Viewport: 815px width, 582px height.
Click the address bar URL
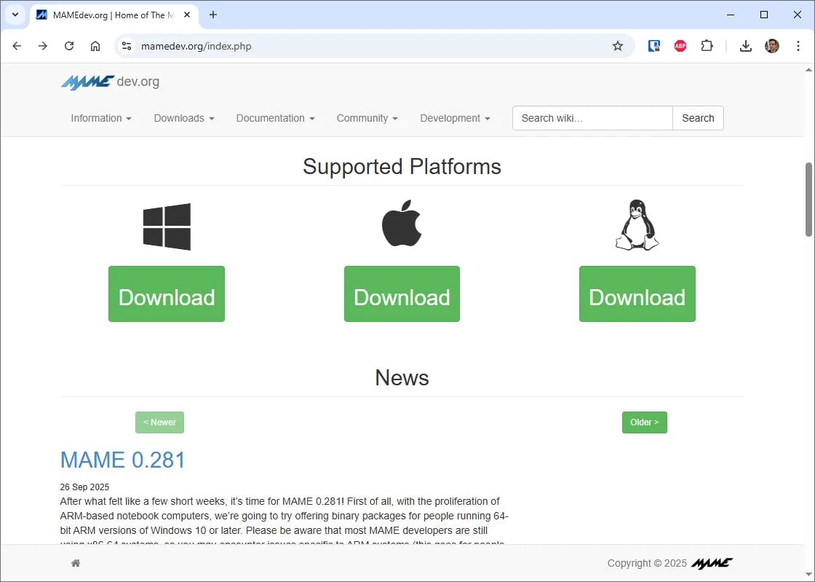tap(196, 47)
